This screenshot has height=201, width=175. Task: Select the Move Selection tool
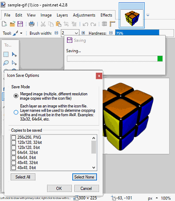coord(14,63)
